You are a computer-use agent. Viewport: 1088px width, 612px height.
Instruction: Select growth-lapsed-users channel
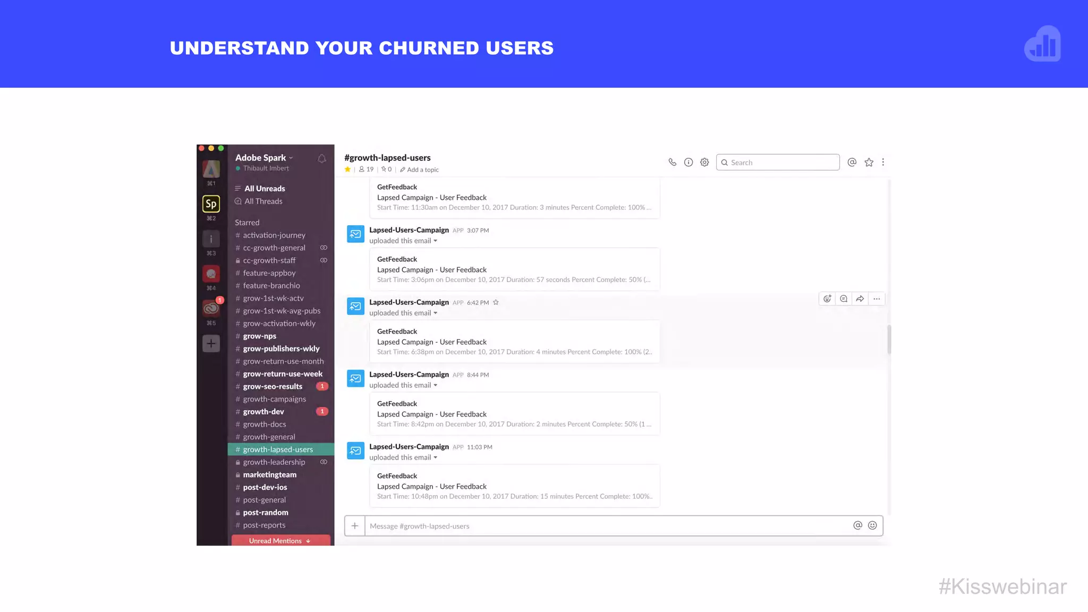tap(281, 449)
